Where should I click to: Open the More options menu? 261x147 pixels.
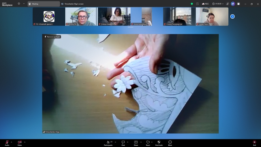click(x=170, y=142)
